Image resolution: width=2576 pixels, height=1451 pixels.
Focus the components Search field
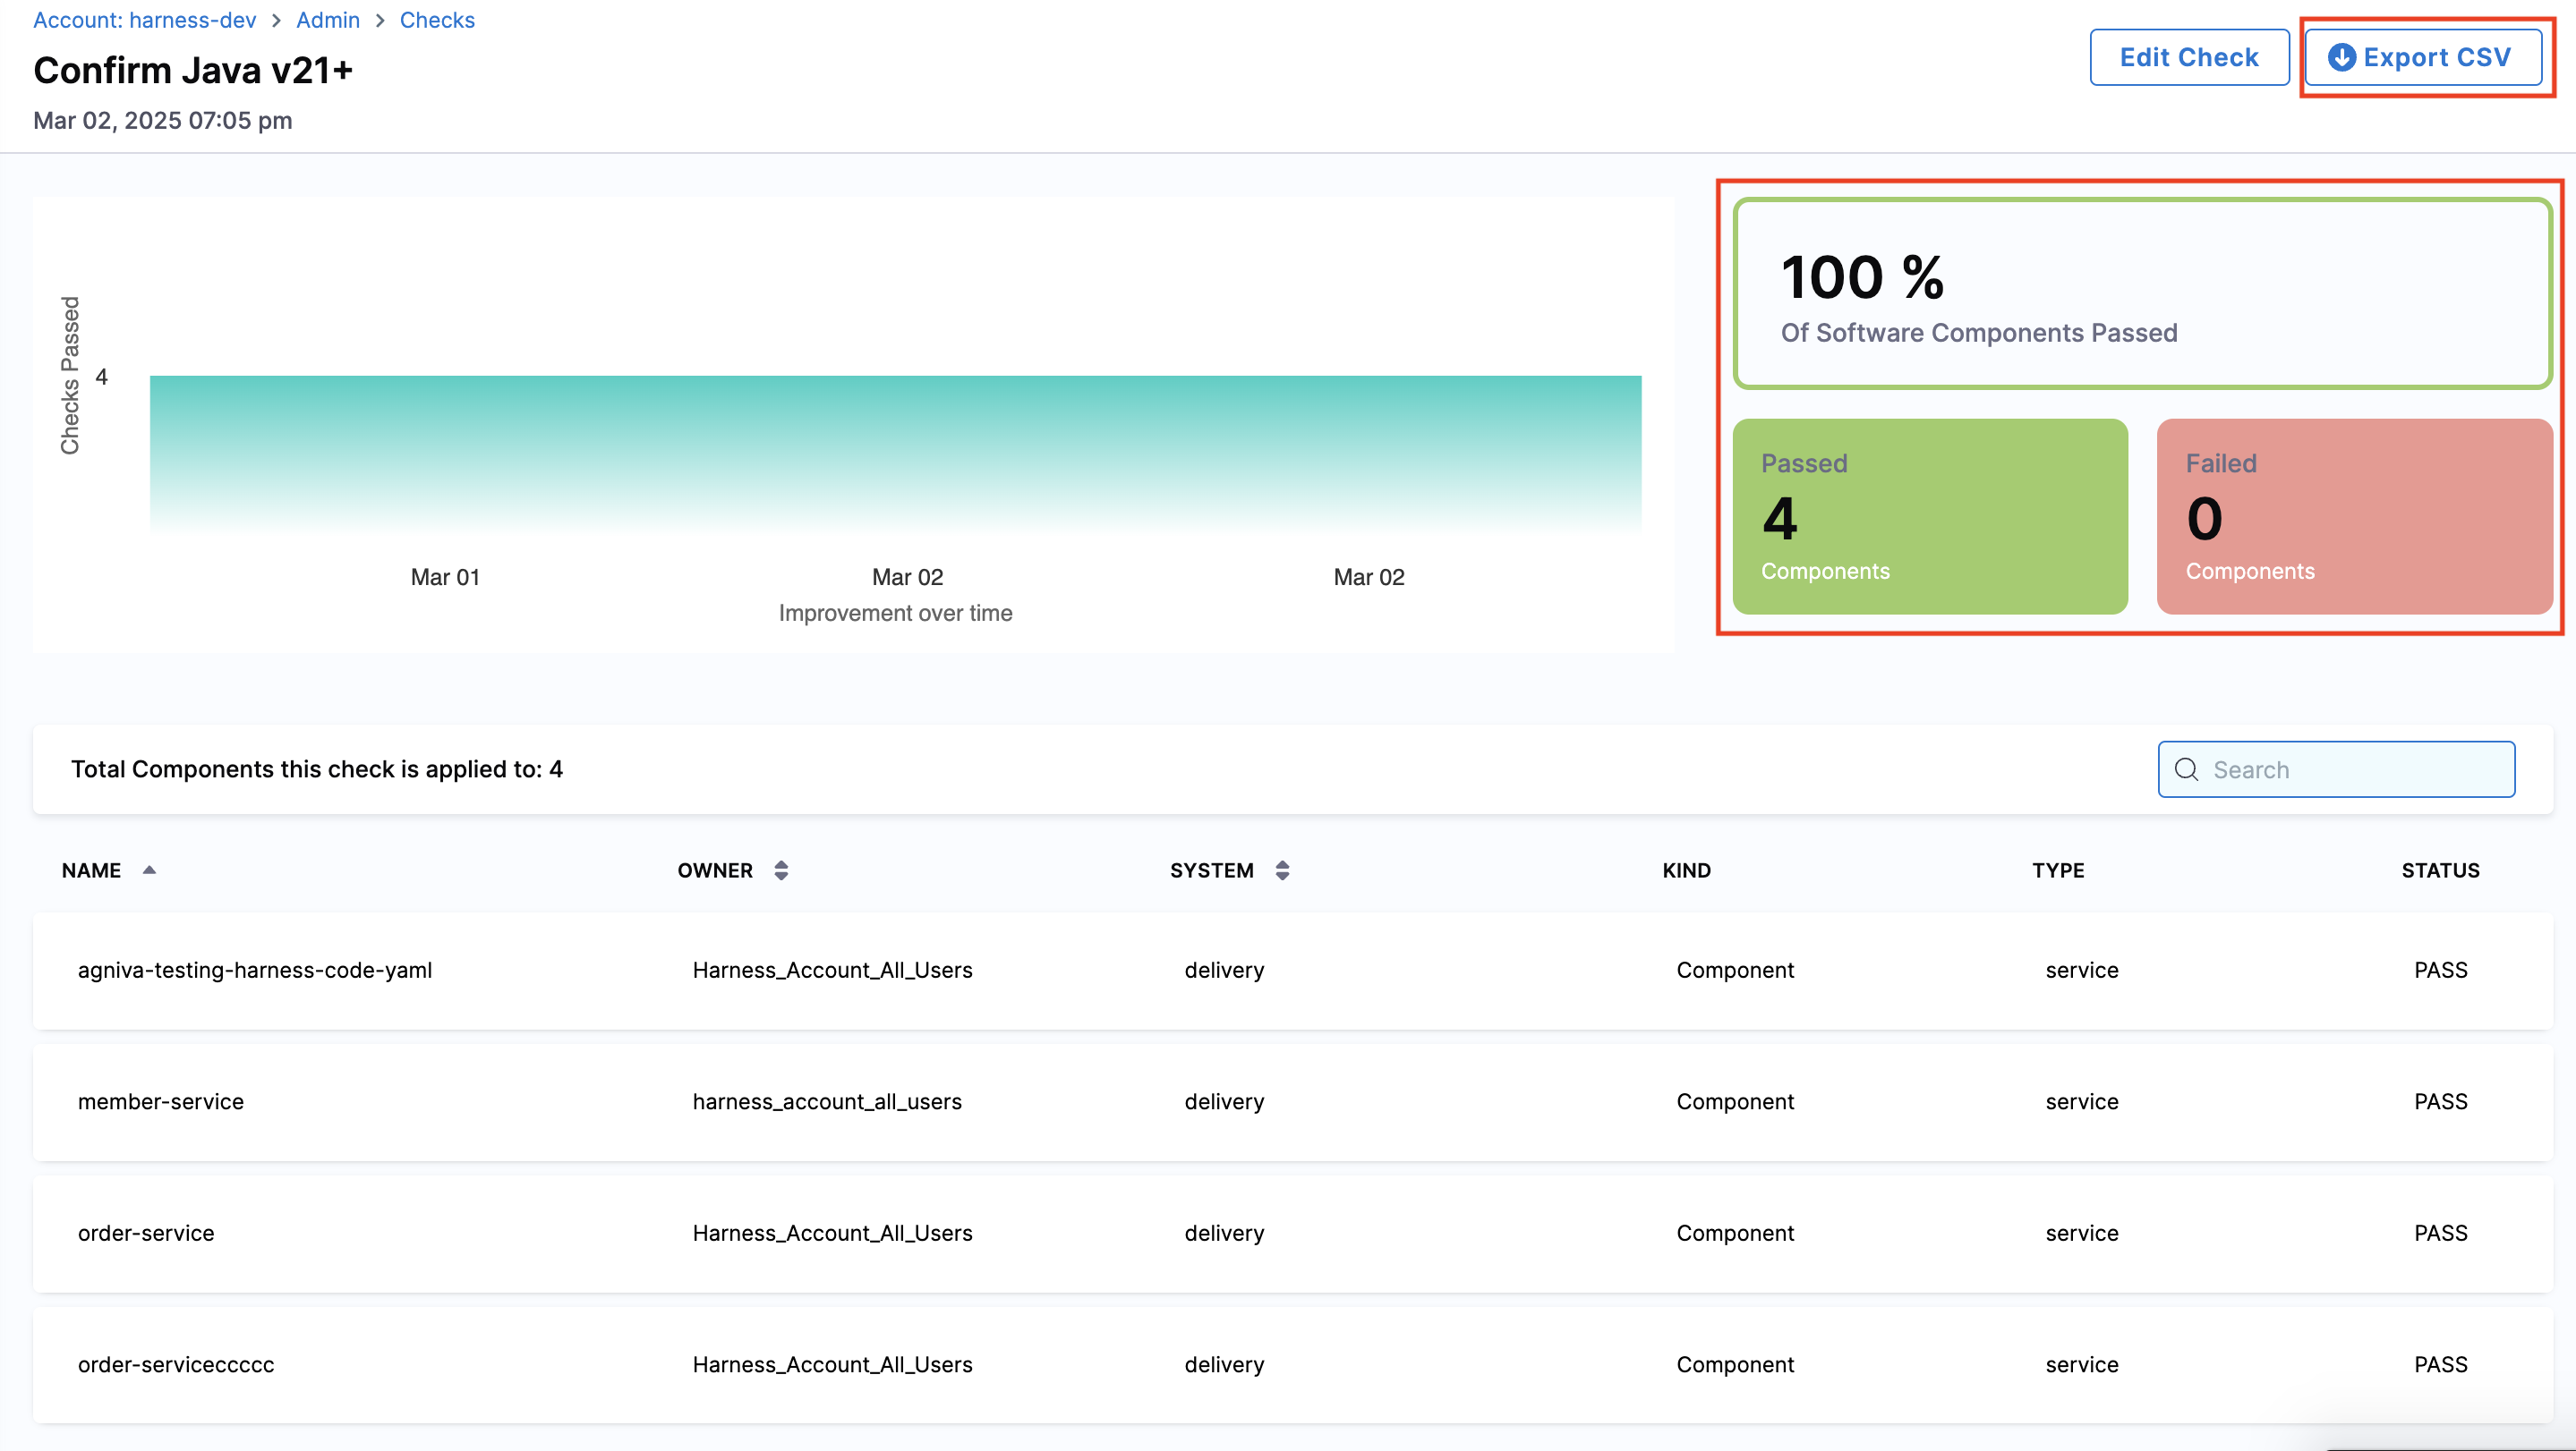tap(2350, 769)
